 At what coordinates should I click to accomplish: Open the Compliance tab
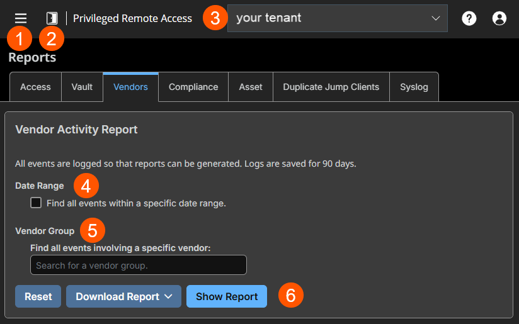tap(193, 87)
